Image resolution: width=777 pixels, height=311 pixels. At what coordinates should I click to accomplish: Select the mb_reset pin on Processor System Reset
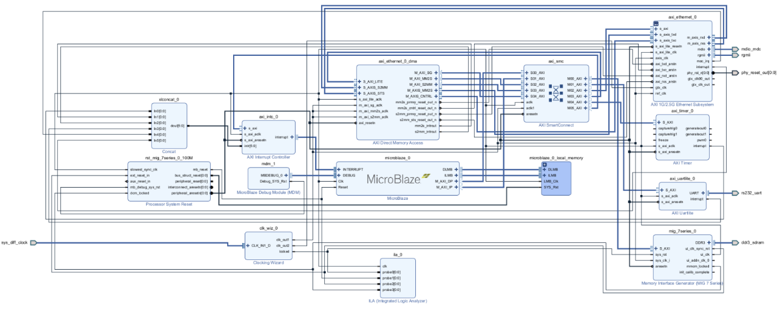(x=200, y=169)
